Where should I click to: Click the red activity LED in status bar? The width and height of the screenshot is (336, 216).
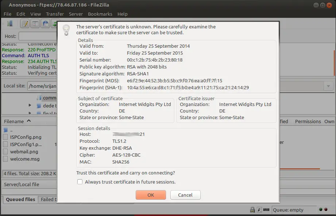[x=326, y=209]
